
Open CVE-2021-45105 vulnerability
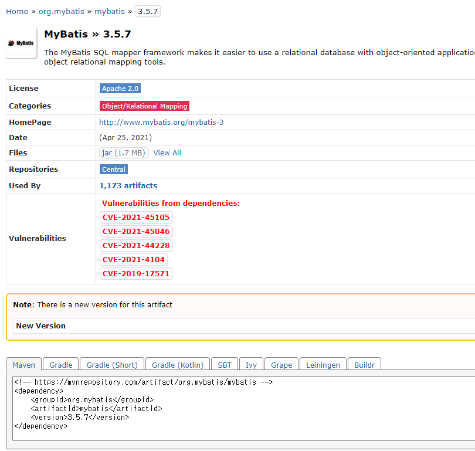coord(136,218)
